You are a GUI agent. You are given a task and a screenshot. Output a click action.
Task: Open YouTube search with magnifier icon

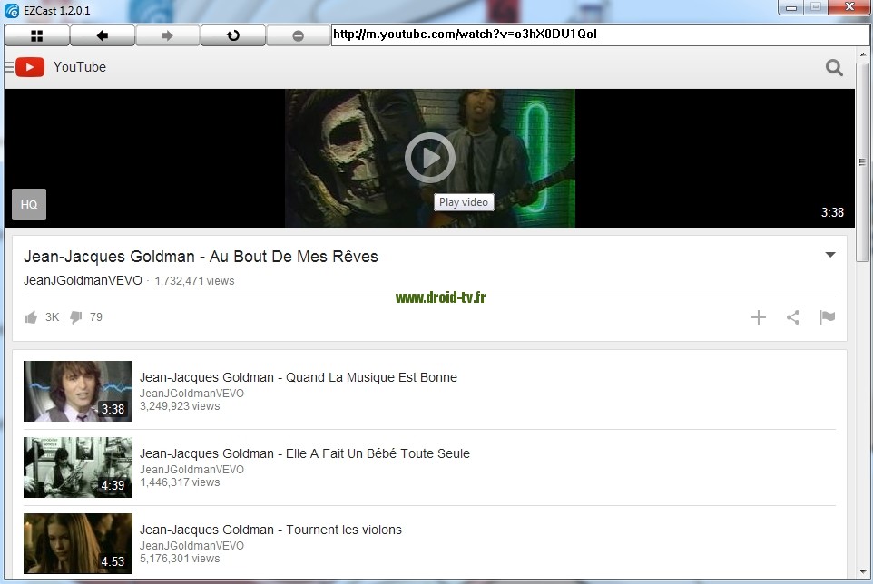point(834,67)
